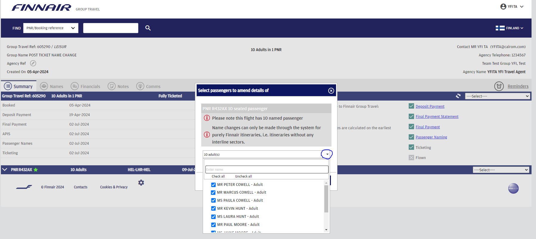Open the PNR row ----Select---- dropdown
The image size is (536, 239).
[x=501, y=170]
